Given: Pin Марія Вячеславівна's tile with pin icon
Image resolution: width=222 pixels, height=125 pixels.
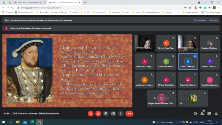Looking at the screenshot, I should 155,98.
